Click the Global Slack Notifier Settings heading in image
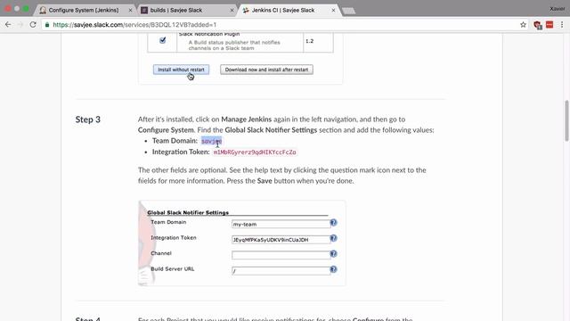This screenshot has height=321, width=570. pyautogui.click(x=188, y=212)
